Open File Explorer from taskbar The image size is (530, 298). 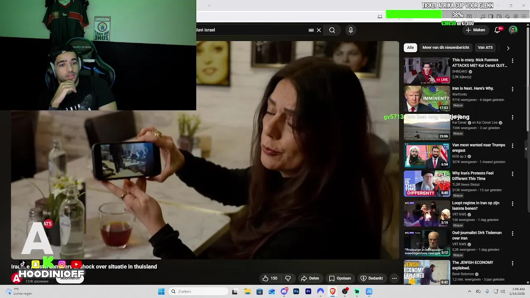click(x=247, y=291)
